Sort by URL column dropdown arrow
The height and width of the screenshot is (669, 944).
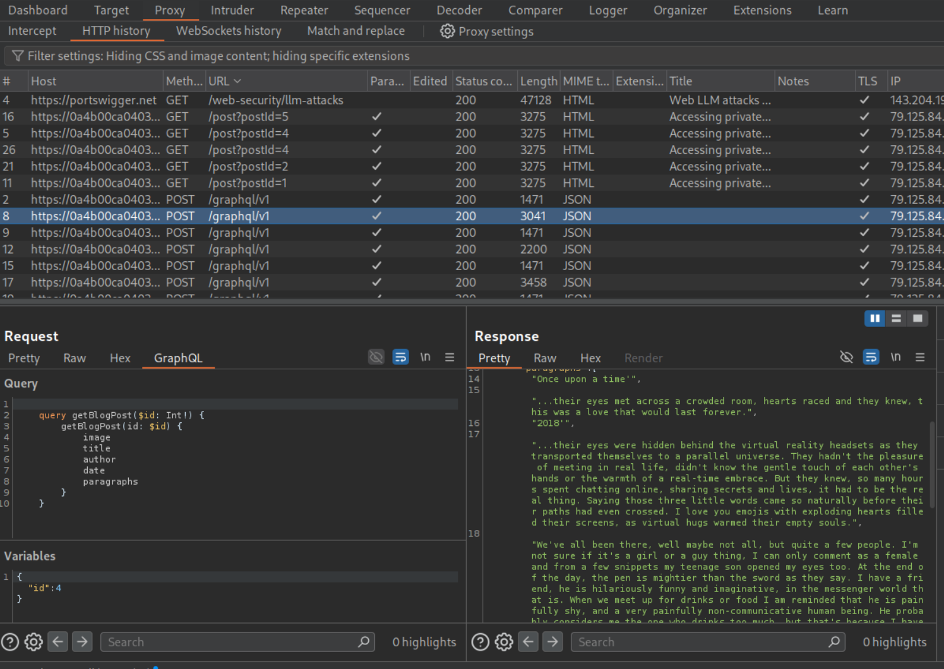237,81
